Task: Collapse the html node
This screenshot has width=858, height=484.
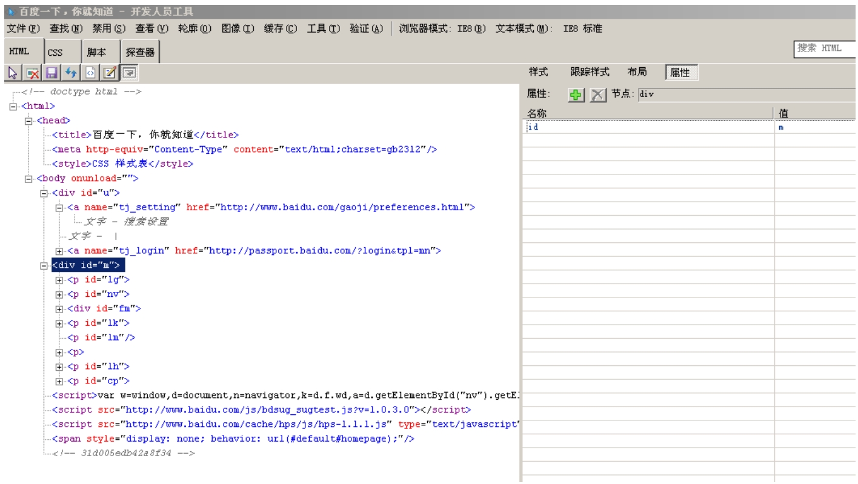Action: click(x=14, y=106)
